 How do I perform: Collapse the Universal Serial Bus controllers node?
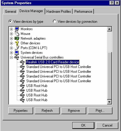11,57
